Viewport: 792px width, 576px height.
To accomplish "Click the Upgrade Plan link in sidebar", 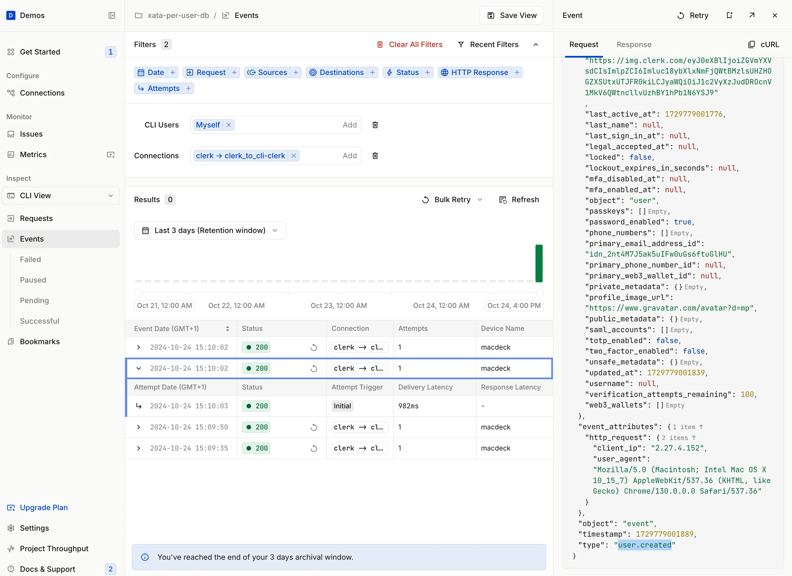I will 44,507.
